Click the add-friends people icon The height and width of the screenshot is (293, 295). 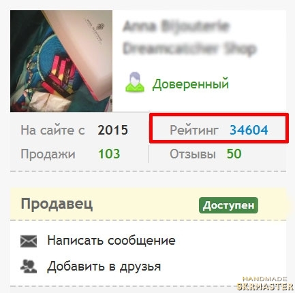[29, 266]
